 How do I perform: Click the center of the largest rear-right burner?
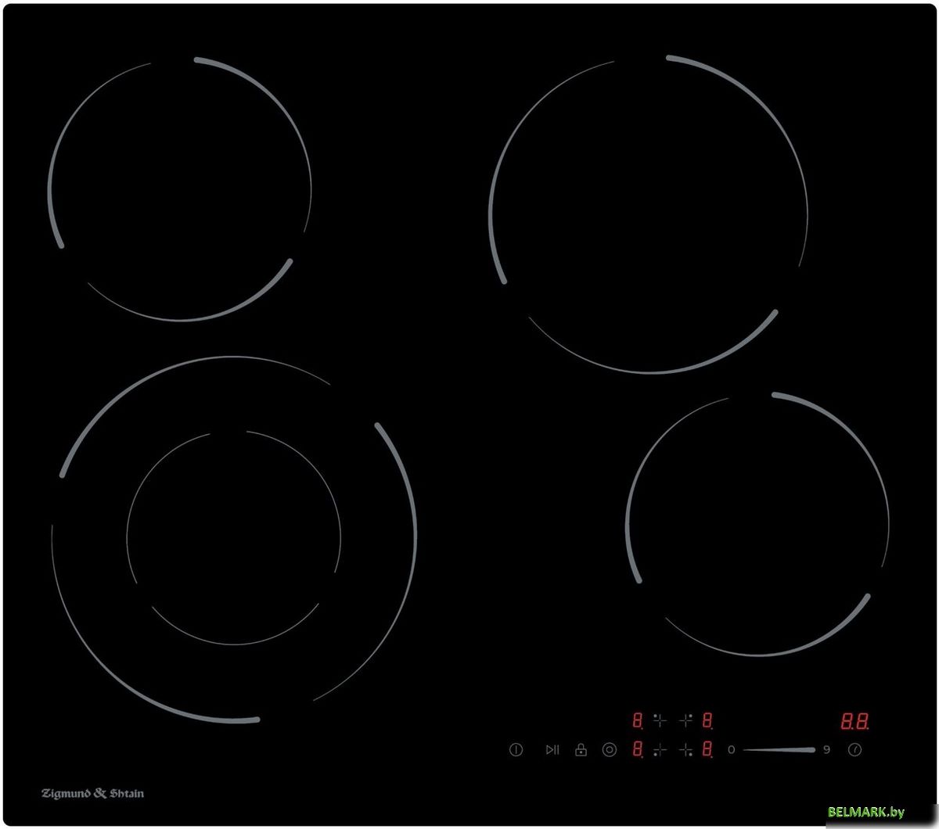click(x=649, y=214)
